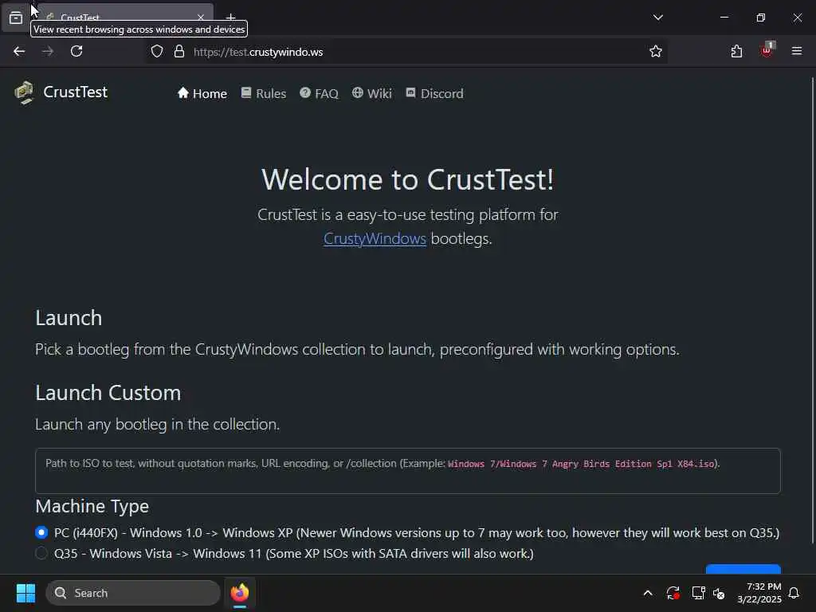Reload the current page

point(76,52)
